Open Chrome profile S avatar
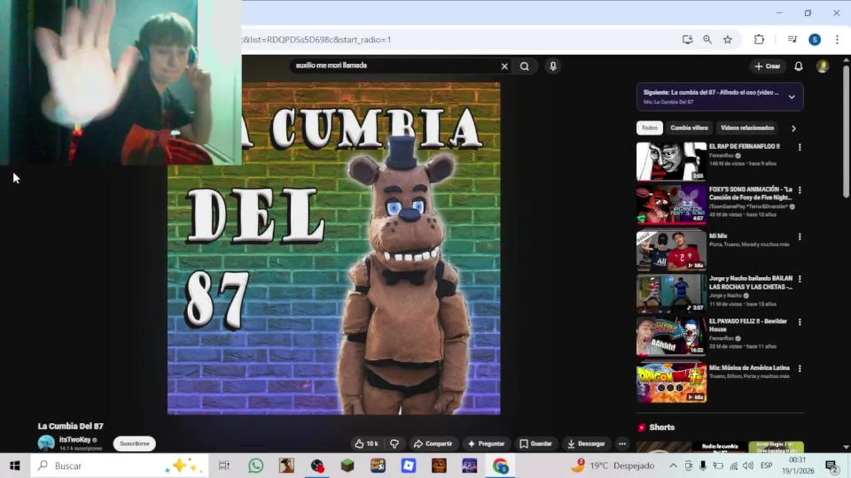Image resolution: width=851 pixels, height=478 pixels. point(814,40)
